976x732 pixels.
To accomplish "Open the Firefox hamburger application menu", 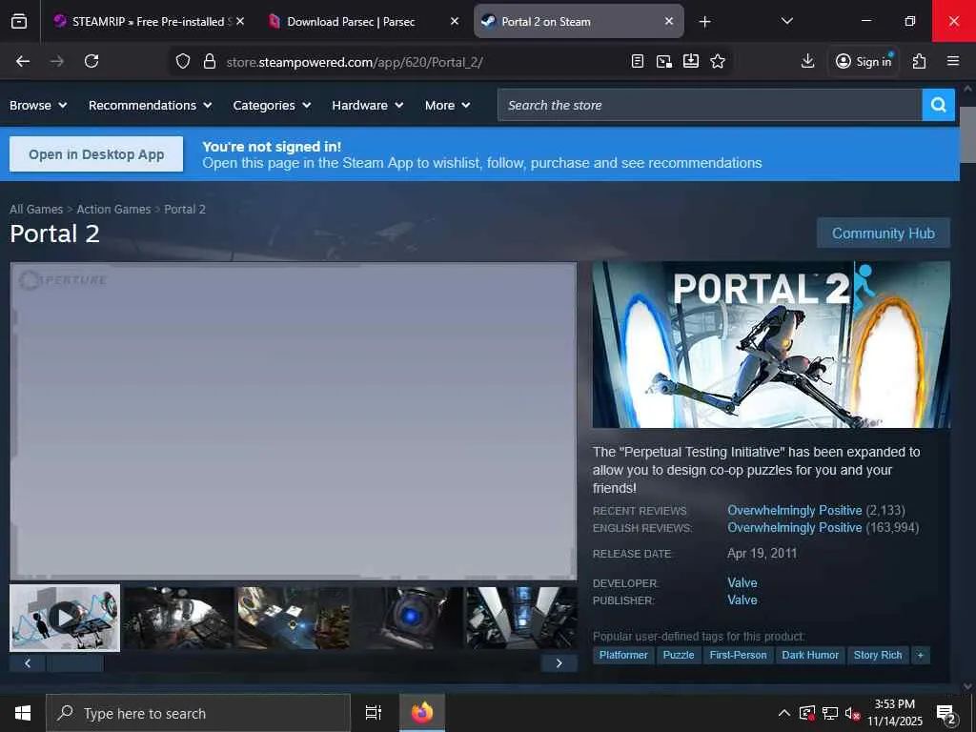I will 953,61.
